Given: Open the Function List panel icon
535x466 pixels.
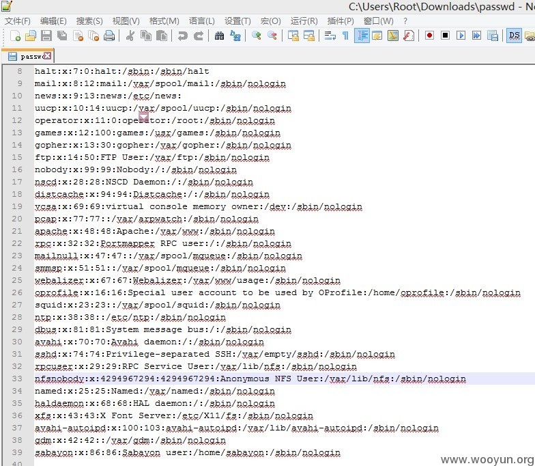Looking at the screenshot, I should (x=408, y=36).
